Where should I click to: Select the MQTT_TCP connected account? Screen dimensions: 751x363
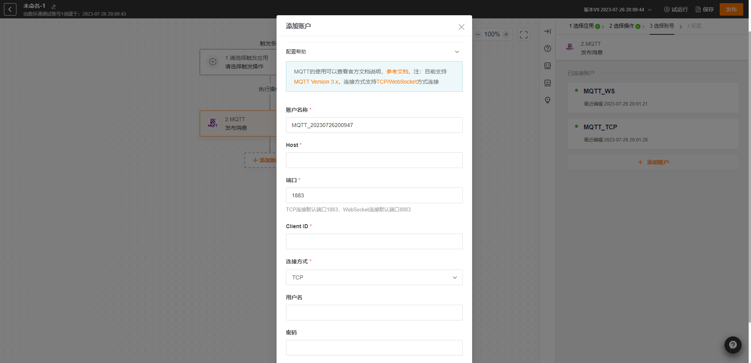(653, 133)
